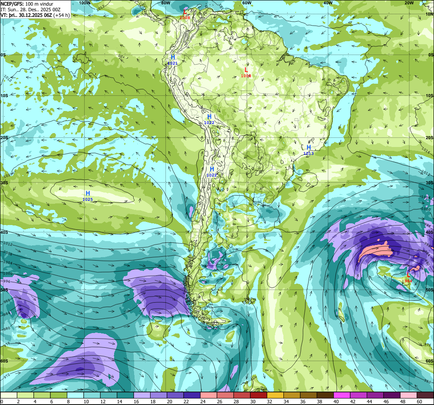Click the H 1021 high pressure marker
This screenshot has height=405, width=434.
pyautogui.click(x=172, y=60)
